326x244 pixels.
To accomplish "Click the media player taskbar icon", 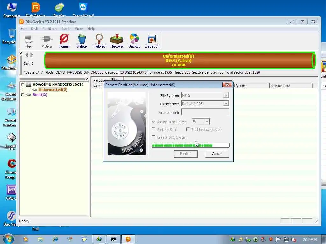I will (x=26, y=239).
